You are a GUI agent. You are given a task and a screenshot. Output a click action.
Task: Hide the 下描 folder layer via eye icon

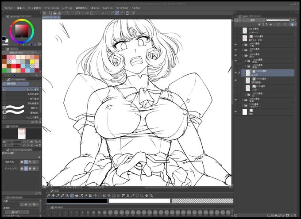point(236,45)
